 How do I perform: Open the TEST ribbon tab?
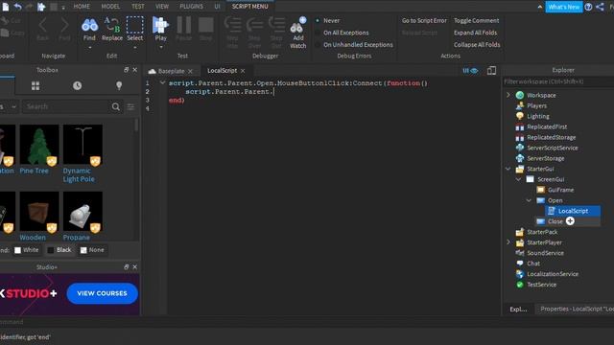[x=138, y=7]
